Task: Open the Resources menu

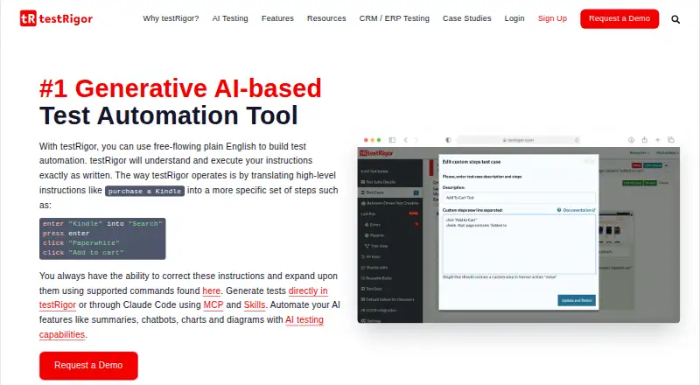Action: [326, 18]
